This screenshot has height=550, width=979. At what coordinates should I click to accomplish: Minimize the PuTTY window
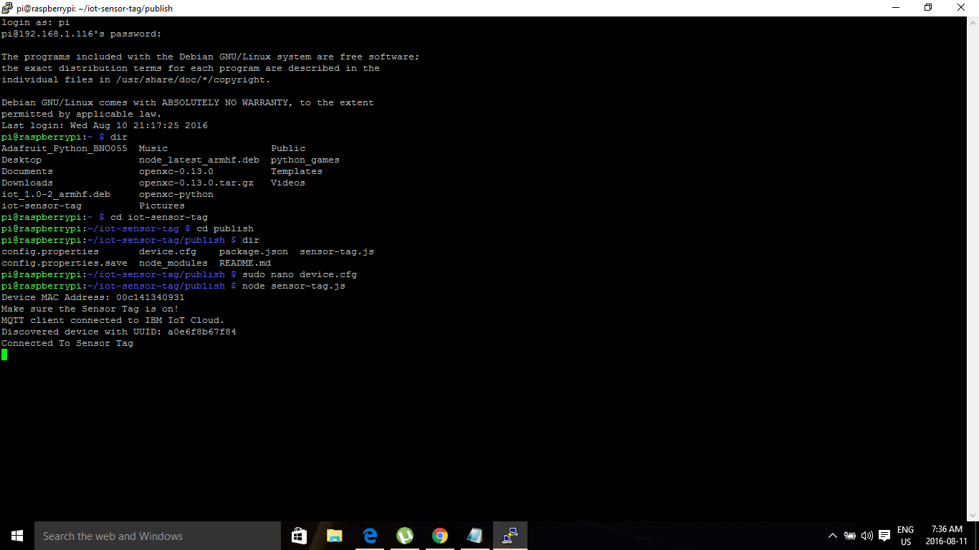pyautogui.click(x=896, y=8)
